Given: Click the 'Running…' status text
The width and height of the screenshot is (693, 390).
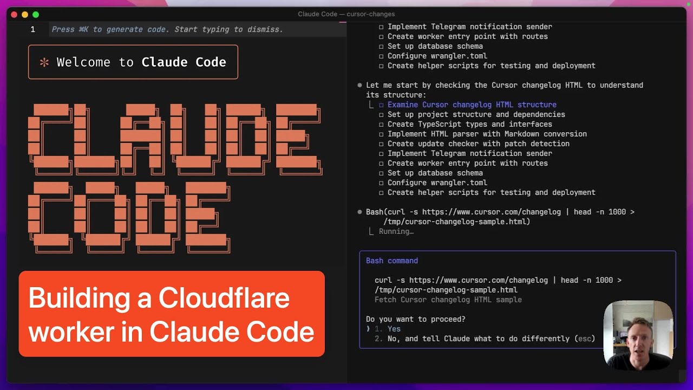Looking at the screenshot, I should (x=396, y=231).
